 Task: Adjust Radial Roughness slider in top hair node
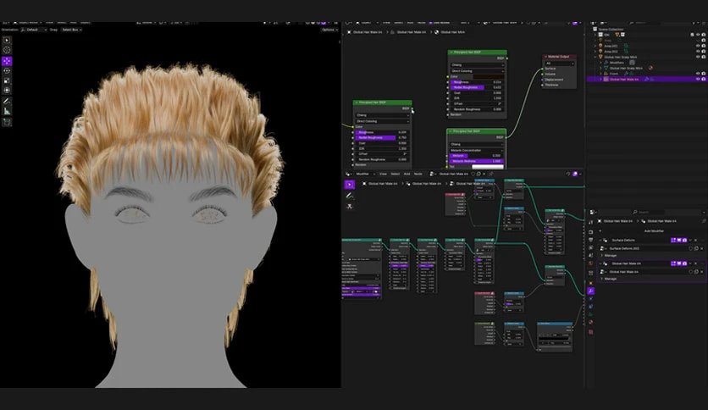476,87
